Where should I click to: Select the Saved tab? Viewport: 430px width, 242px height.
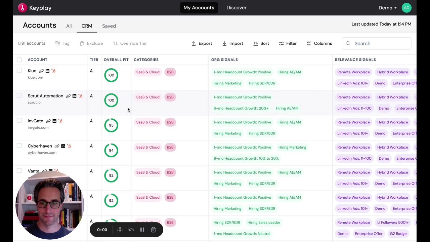pyautogui.click(x=109, y=26)
